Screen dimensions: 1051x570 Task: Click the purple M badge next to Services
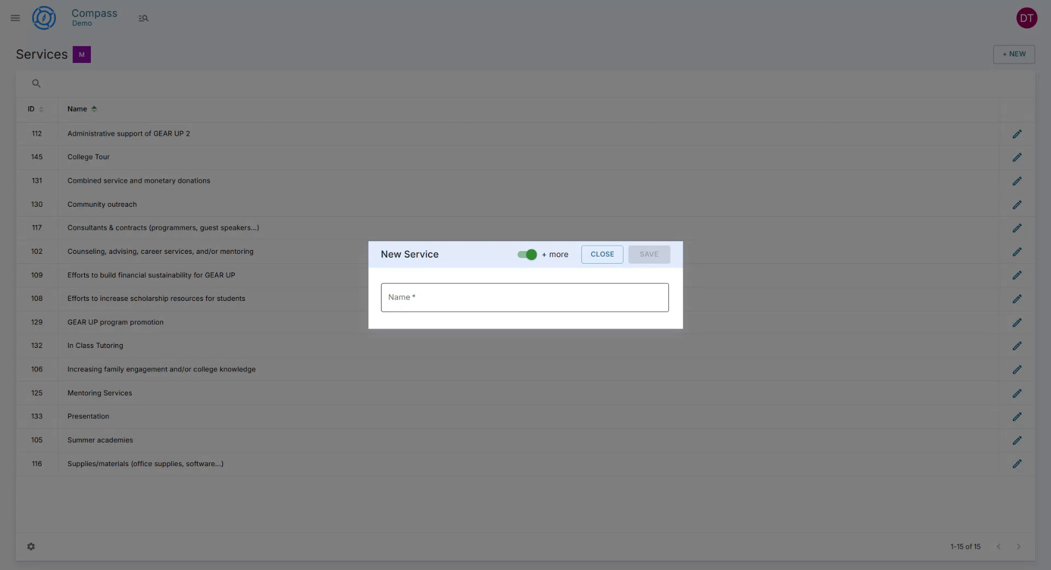click(82, 54)
